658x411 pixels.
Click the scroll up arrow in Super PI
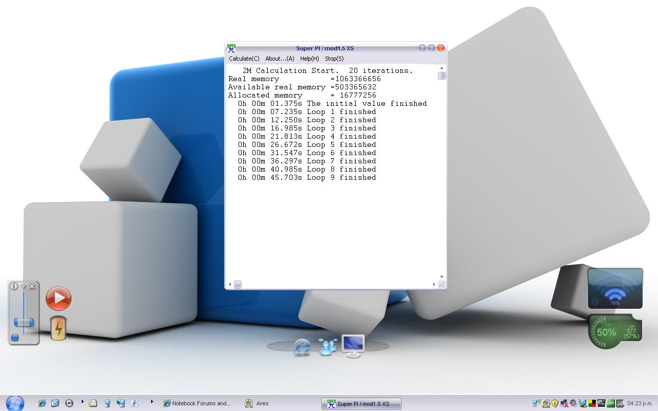pyautogui.click(x=442, y=68)
